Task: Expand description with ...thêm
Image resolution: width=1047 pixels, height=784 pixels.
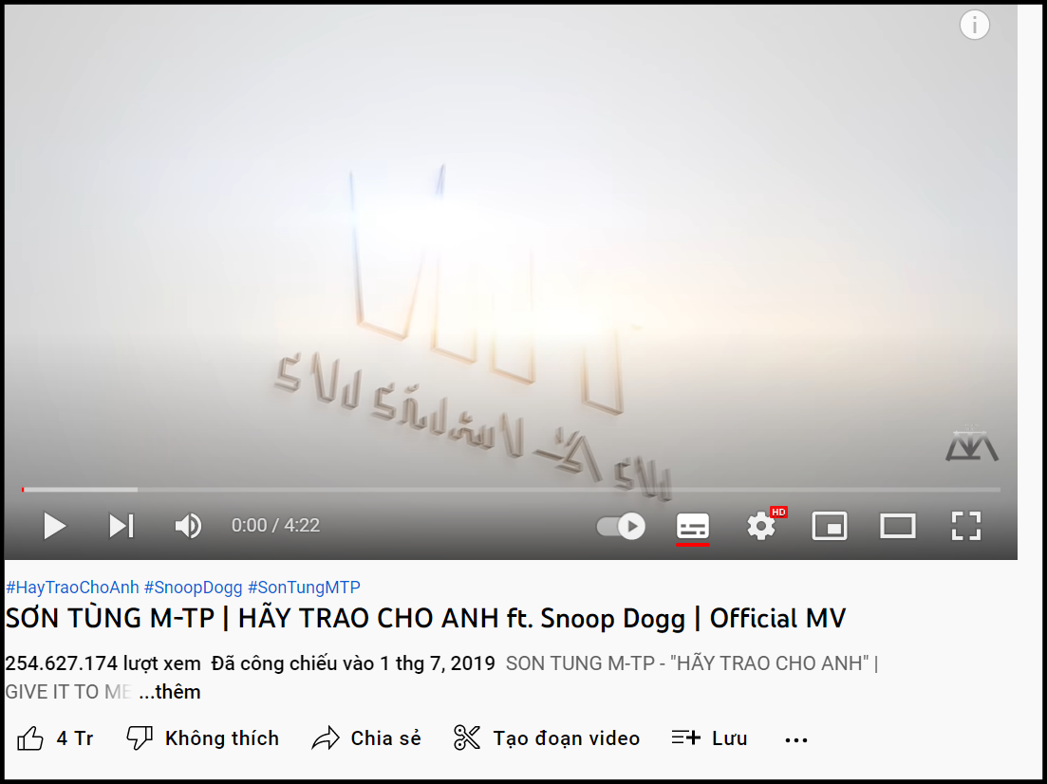Action: (170, 692)
